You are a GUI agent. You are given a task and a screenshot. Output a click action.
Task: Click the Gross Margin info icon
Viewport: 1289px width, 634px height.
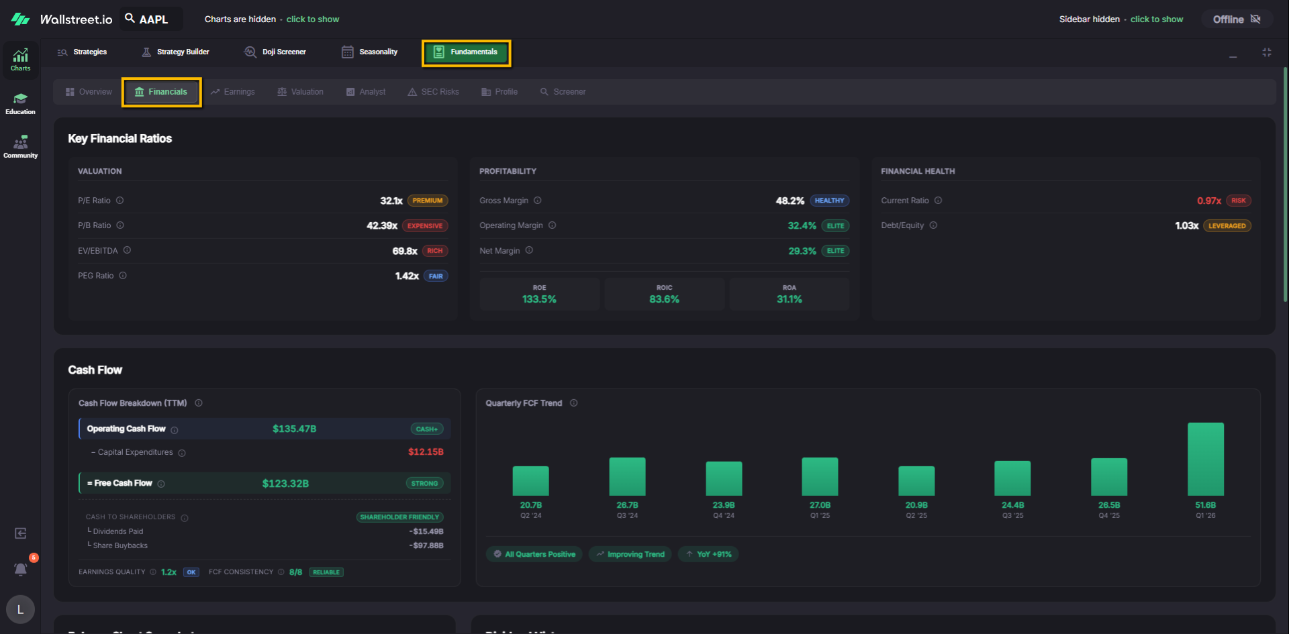[537, 201]
